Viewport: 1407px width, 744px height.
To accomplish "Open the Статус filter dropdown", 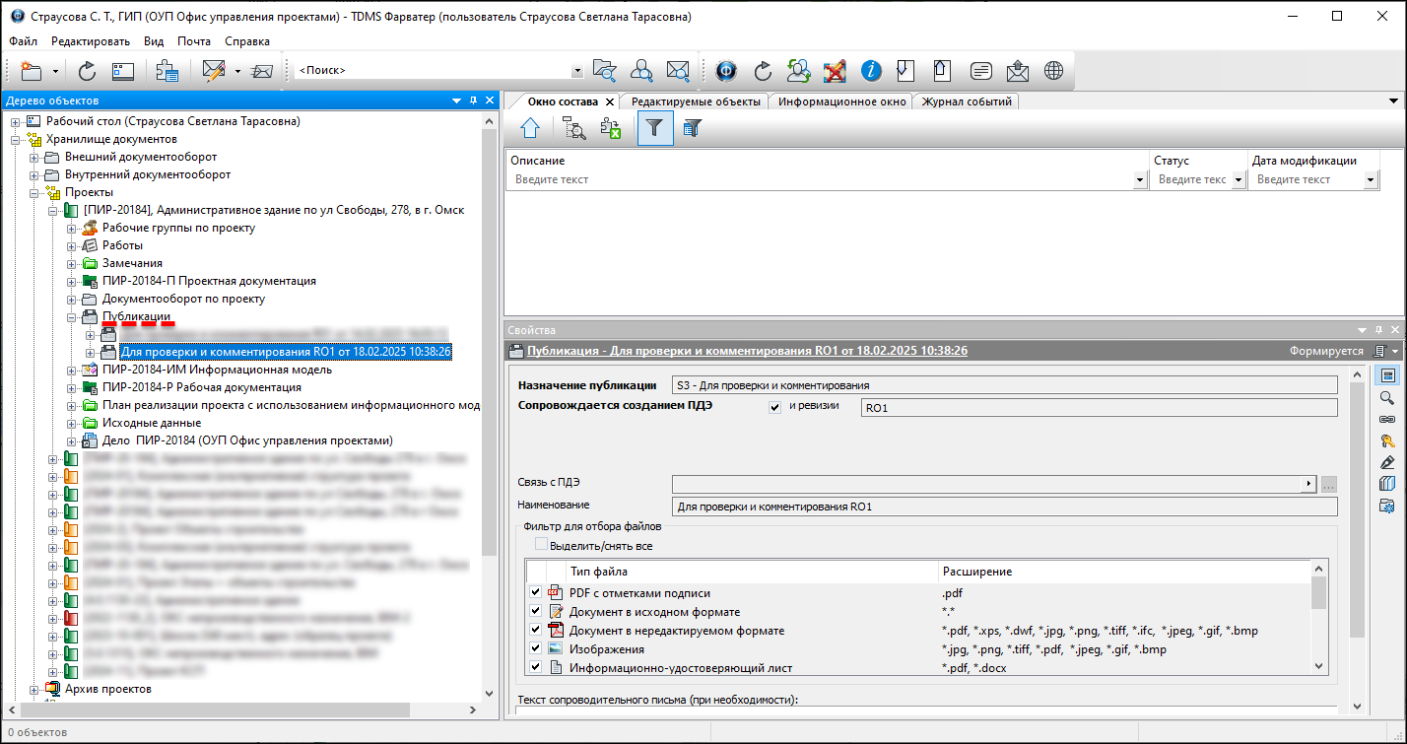I will point(1239,180).
